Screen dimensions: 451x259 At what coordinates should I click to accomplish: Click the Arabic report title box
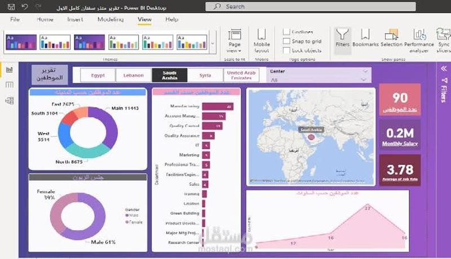(50, 74)
